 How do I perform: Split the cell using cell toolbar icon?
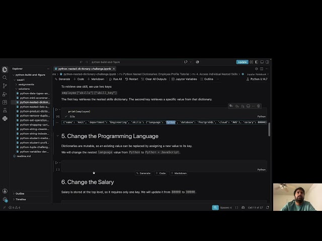tap(248, 106)
